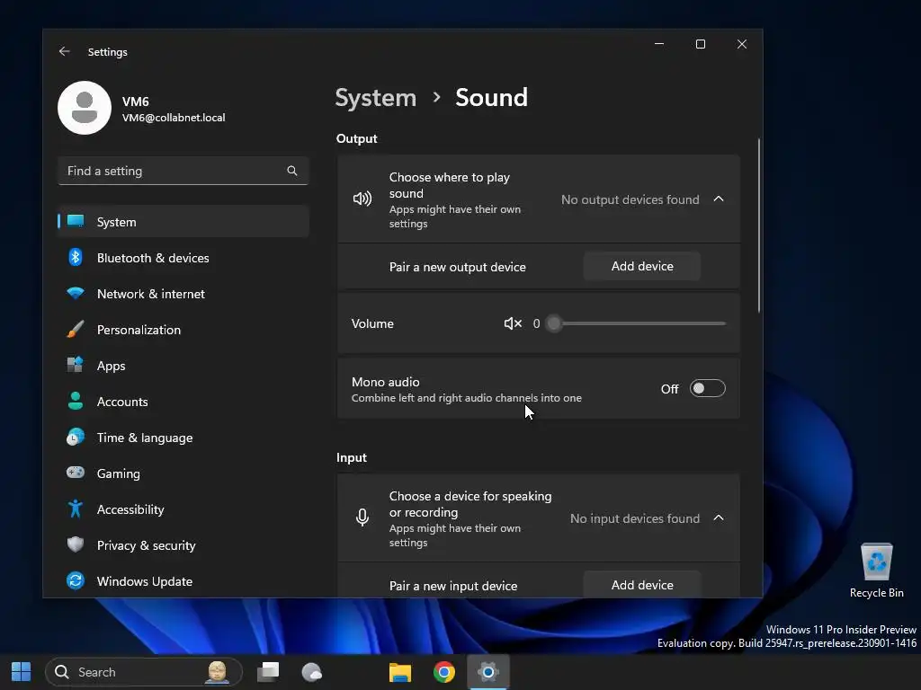Click the 'No output devices found' text
This screenshot has height=690, width=921.
pyautogui.click(x=630, y=199)
